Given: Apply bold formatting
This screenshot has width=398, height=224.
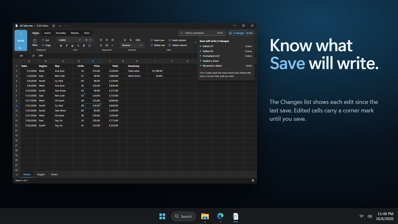Looking at the screenshot, I should 61,45.
